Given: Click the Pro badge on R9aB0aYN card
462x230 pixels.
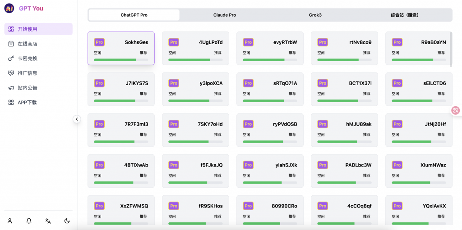Looking at the screenshot, I should click(397, 42).
